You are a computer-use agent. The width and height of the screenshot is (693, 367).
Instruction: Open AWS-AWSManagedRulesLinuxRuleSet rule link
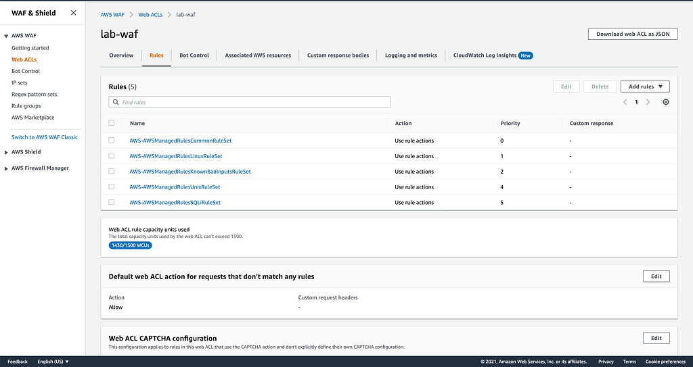point(176,156)
